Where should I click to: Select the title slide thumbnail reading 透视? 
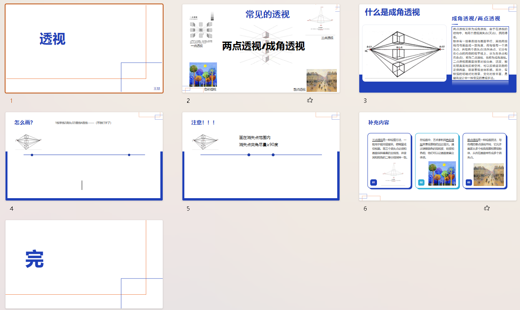tap(84, 48)
